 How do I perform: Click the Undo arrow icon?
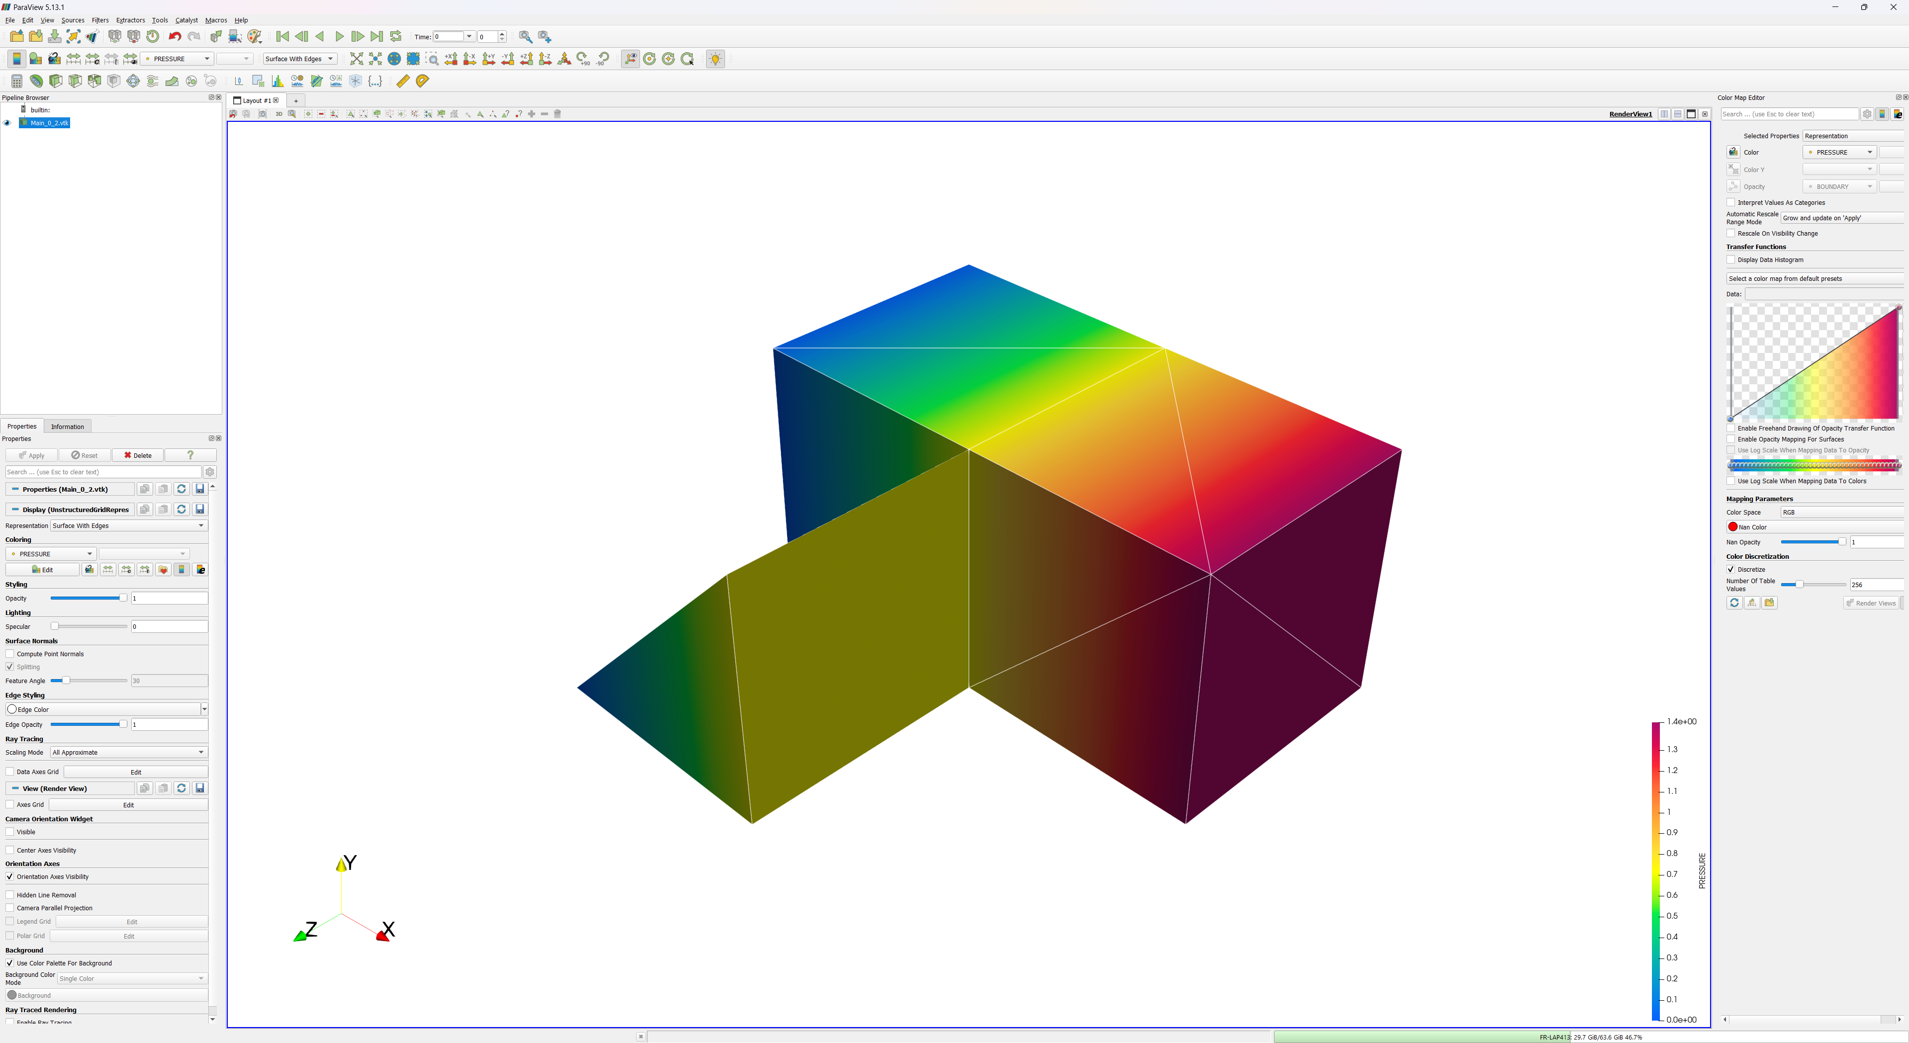tap(175, 36)
